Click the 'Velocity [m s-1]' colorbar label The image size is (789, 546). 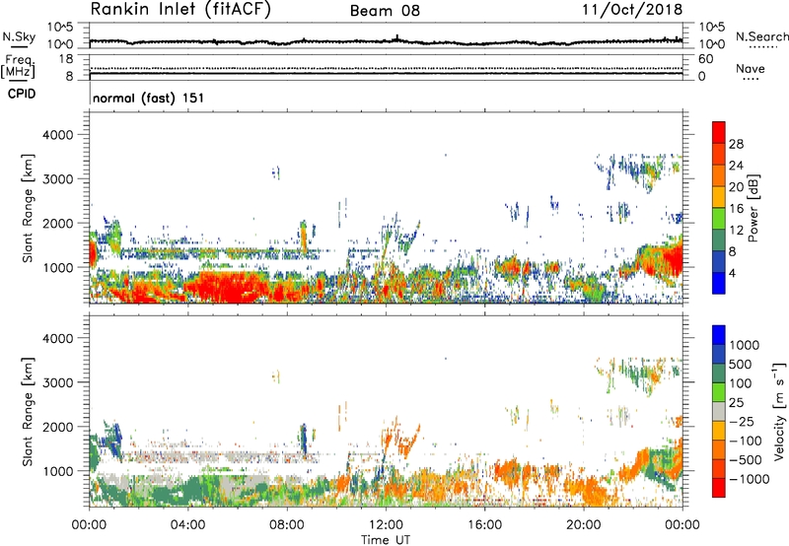[x=779, y=411]
